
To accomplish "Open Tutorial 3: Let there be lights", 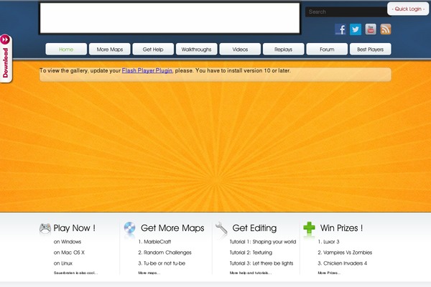I will (261, 263).
